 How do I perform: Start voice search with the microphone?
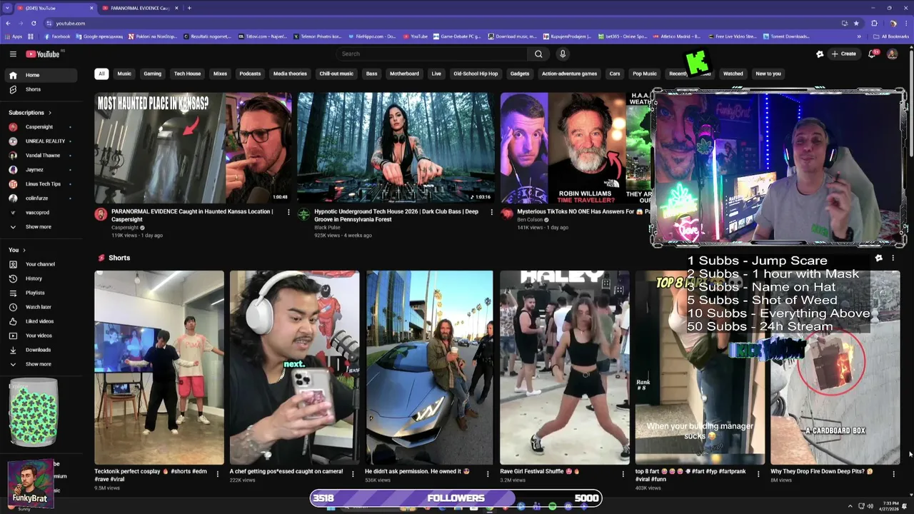tap(563, 54)
